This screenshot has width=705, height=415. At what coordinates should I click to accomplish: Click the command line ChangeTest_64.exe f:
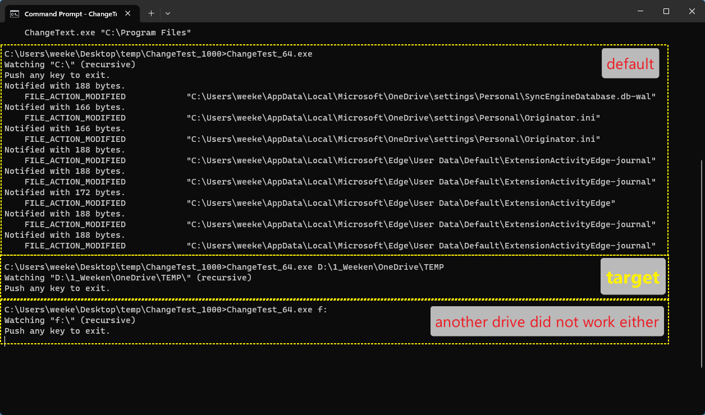pyautogui.click(x=277, y=310)
